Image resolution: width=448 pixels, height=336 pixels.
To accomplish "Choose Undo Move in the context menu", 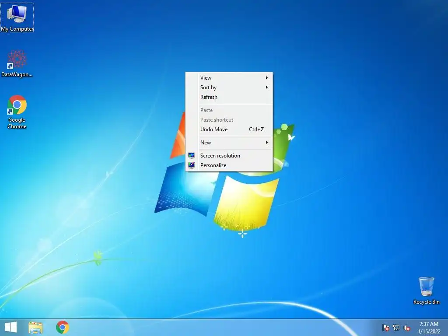I will pos(229,129).
